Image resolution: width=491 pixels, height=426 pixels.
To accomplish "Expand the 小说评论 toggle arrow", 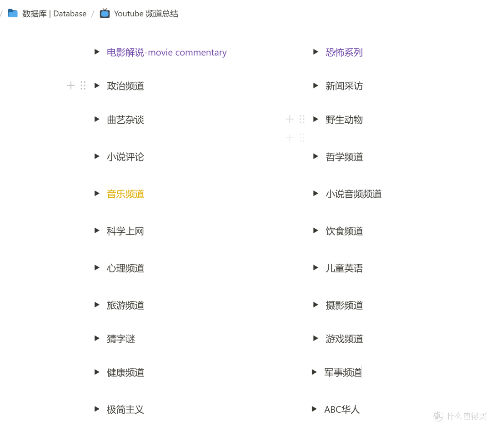I will tap(97, 156).
